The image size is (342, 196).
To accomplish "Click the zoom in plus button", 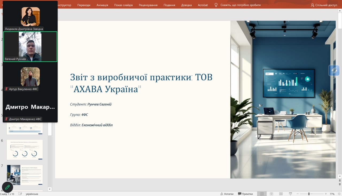I will point(326,194).
